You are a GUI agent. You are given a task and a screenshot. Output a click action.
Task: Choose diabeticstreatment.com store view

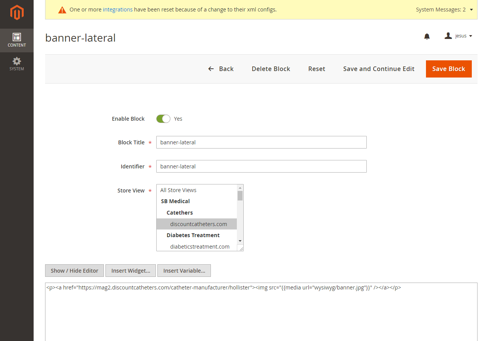(199, 247)
